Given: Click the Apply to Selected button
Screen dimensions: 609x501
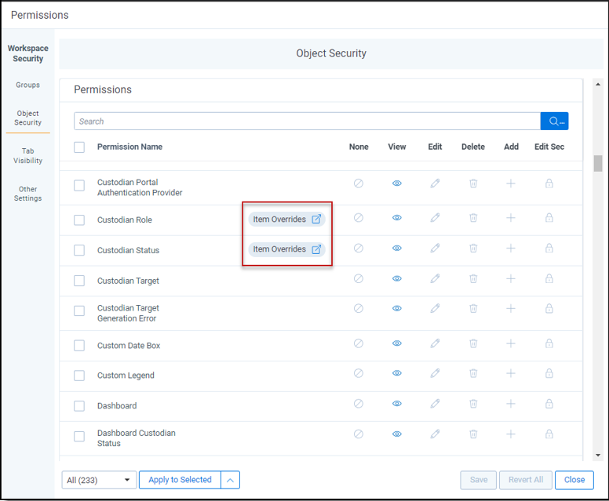Looking at the screenshot, I should point(180,480).
